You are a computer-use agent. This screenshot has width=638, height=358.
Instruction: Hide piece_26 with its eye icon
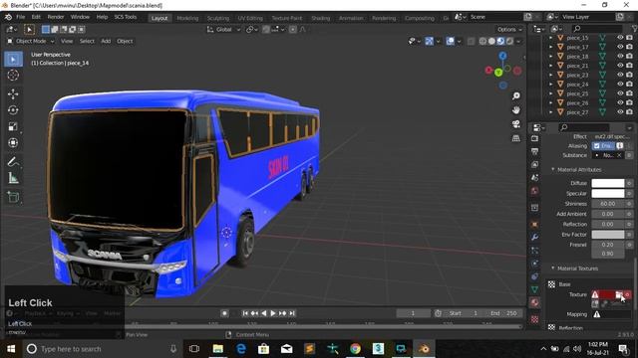click(620, 102)
